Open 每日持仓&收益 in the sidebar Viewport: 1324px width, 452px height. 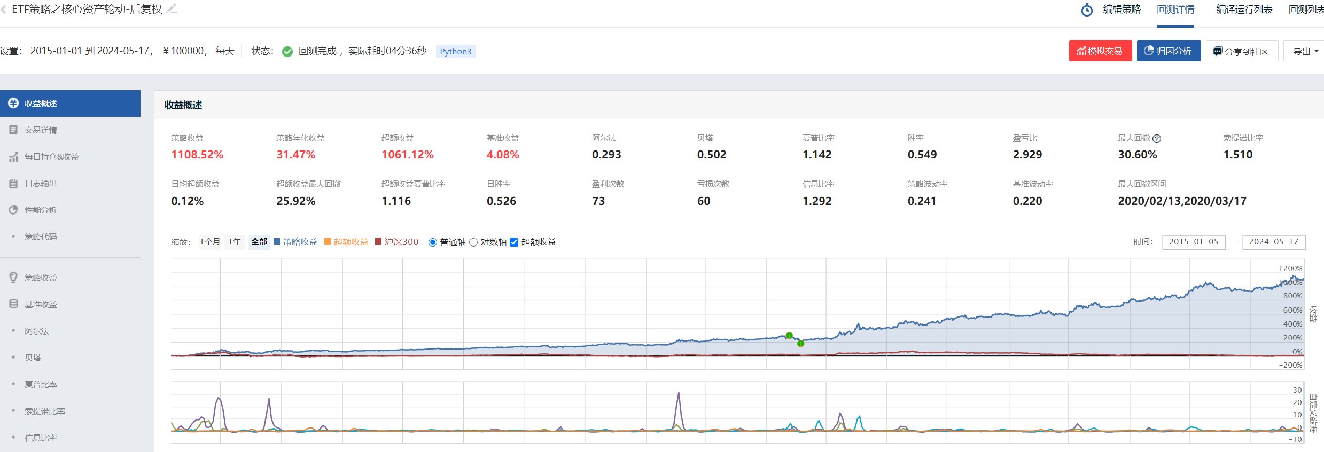click(51, 157)
